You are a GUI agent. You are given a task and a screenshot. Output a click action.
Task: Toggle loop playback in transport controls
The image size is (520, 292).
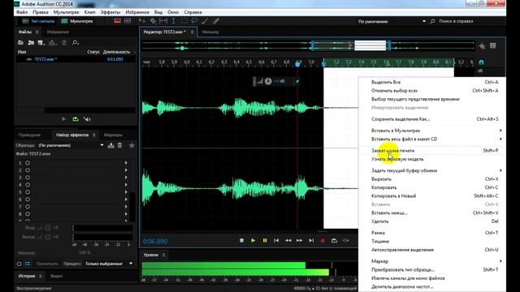tap(334, 241)
